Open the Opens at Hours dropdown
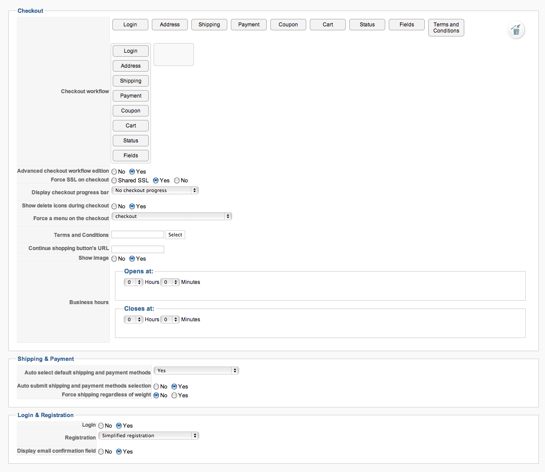545x472 pixels. click(x=133, y=282)
